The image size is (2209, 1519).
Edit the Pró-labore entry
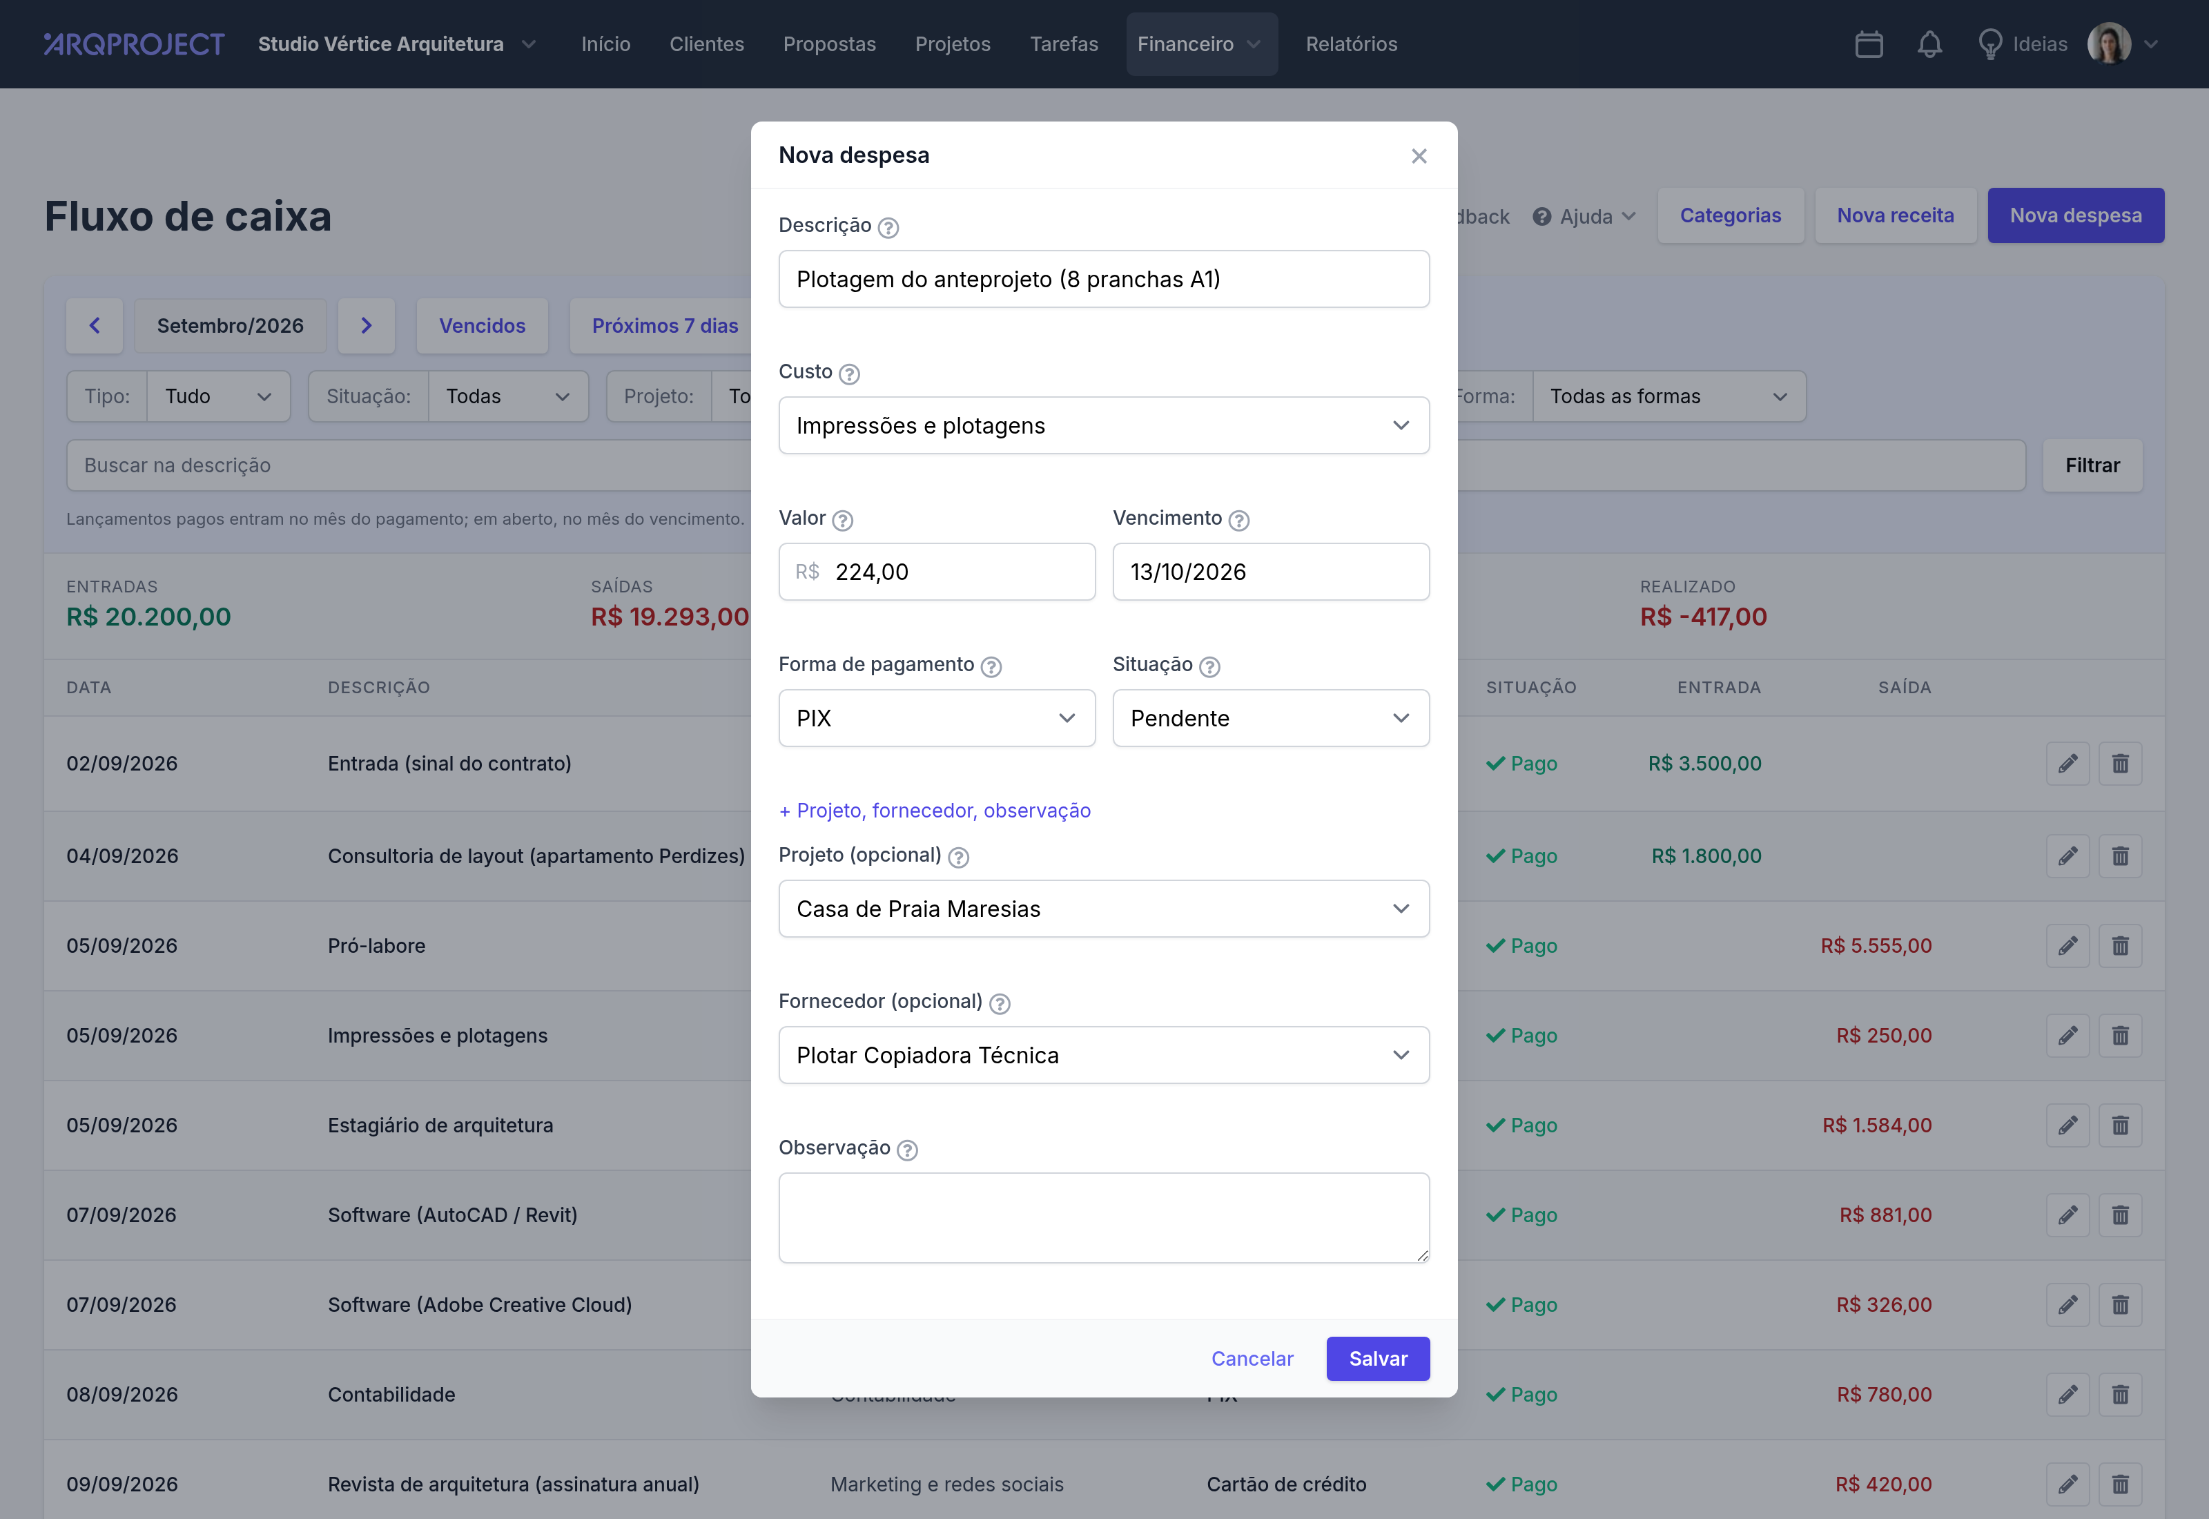tap(2067, 946)
